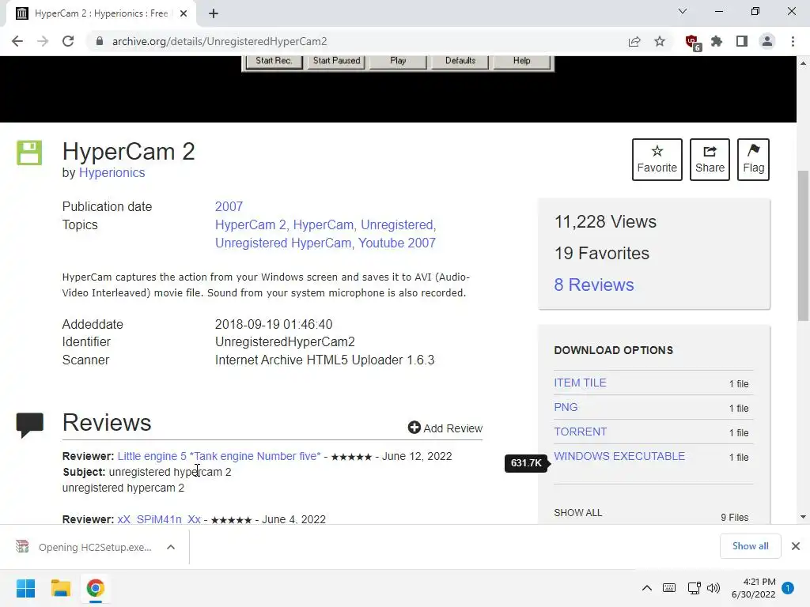
Task: Open the clock showing 4:21 PM
Action: 753,588
